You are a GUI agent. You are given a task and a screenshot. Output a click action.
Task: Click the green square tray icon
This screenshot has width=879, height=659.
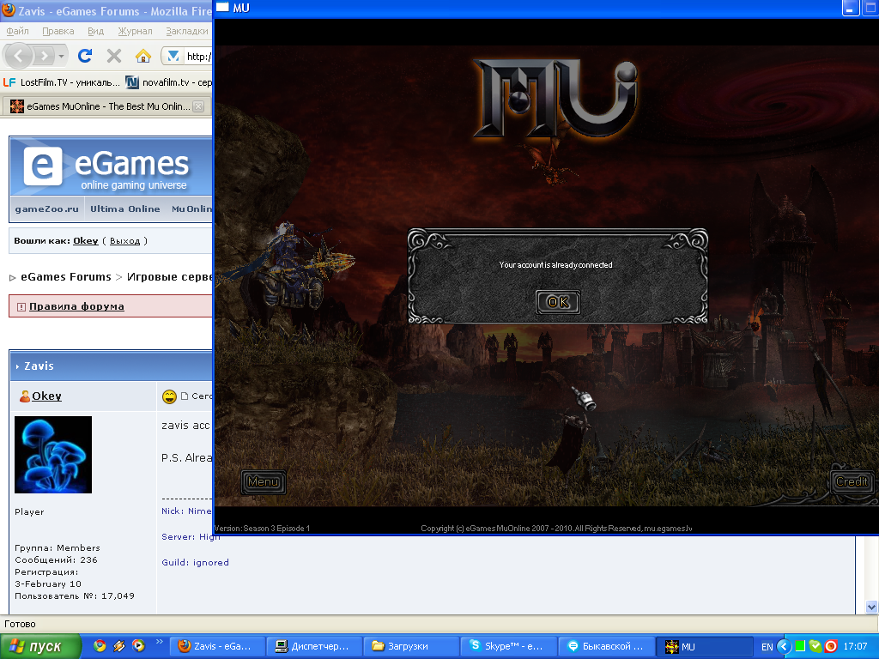click(801, 646)
